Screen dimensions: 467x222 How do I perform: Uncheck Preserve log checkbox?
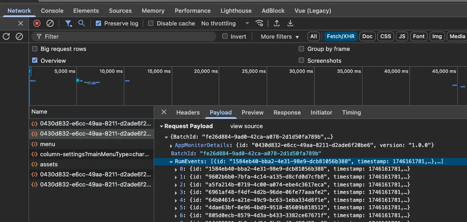coord(98,23)
